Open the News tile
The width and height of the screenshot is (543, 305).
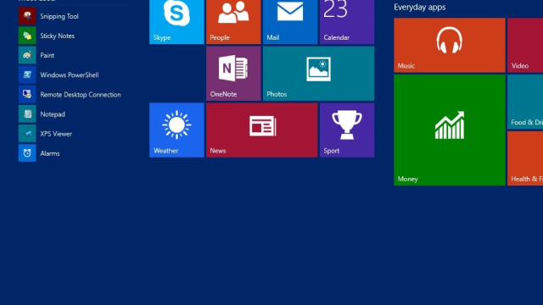[x=262, y=130]
